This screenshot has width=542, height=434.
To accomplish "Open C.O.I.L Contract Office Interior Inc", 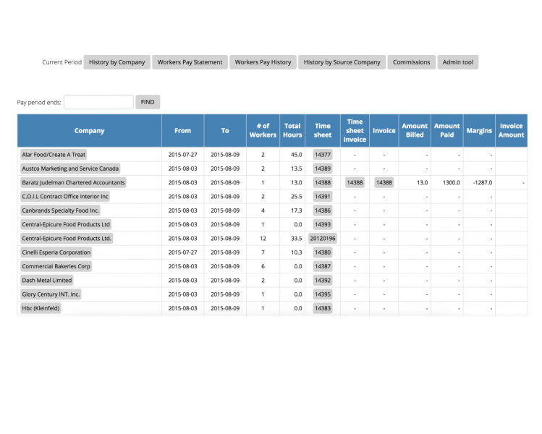I will [65, 197].
